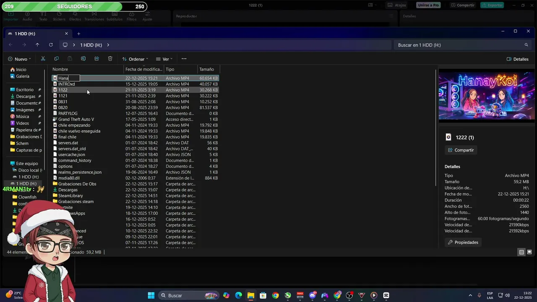Image resolution: width=537 pixels, height=302 pixels.
Task: Open the Nuevo dropdown
Action: click(x=19, y=59)
